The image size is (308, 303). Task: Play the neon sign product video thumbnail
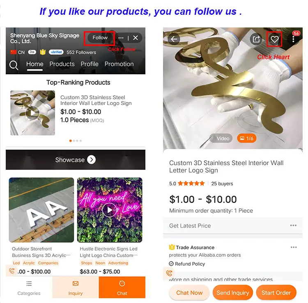[109, 210]
